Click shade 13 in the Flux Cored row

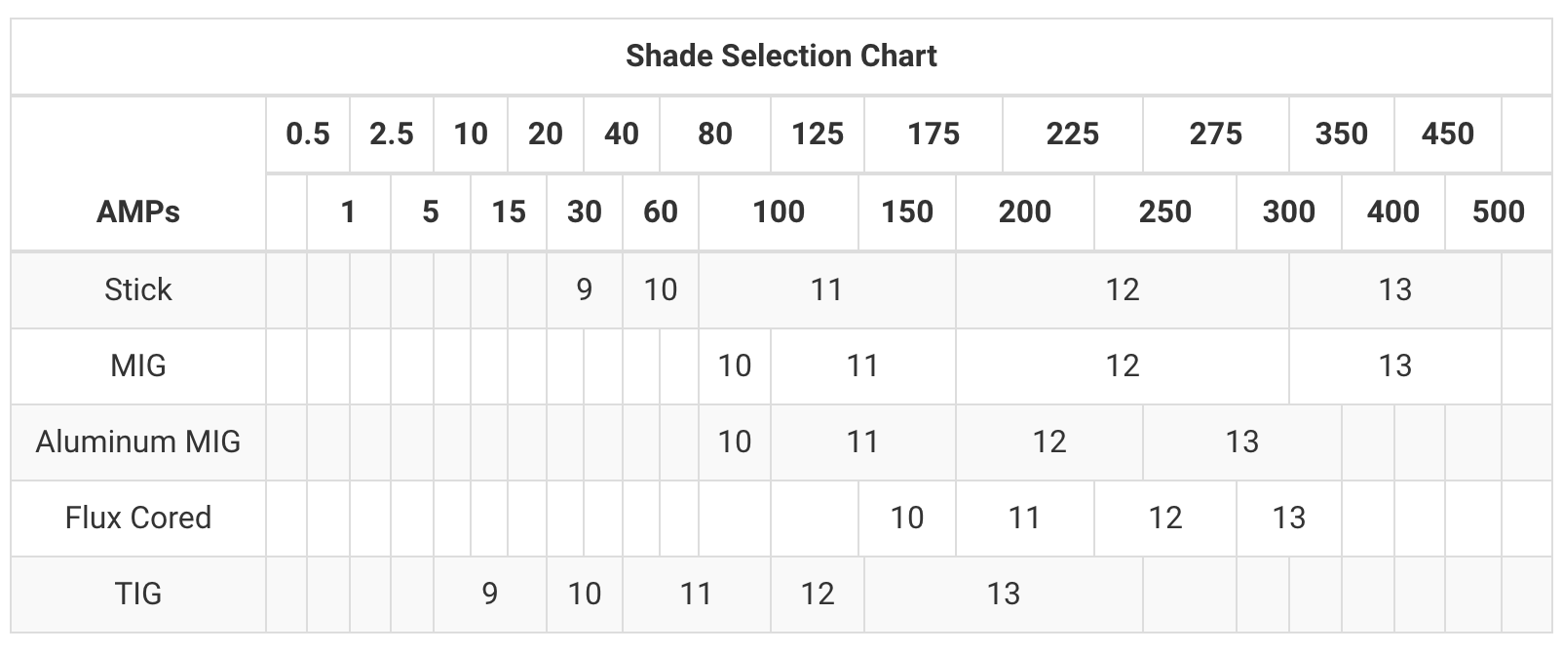point(1288,518)
